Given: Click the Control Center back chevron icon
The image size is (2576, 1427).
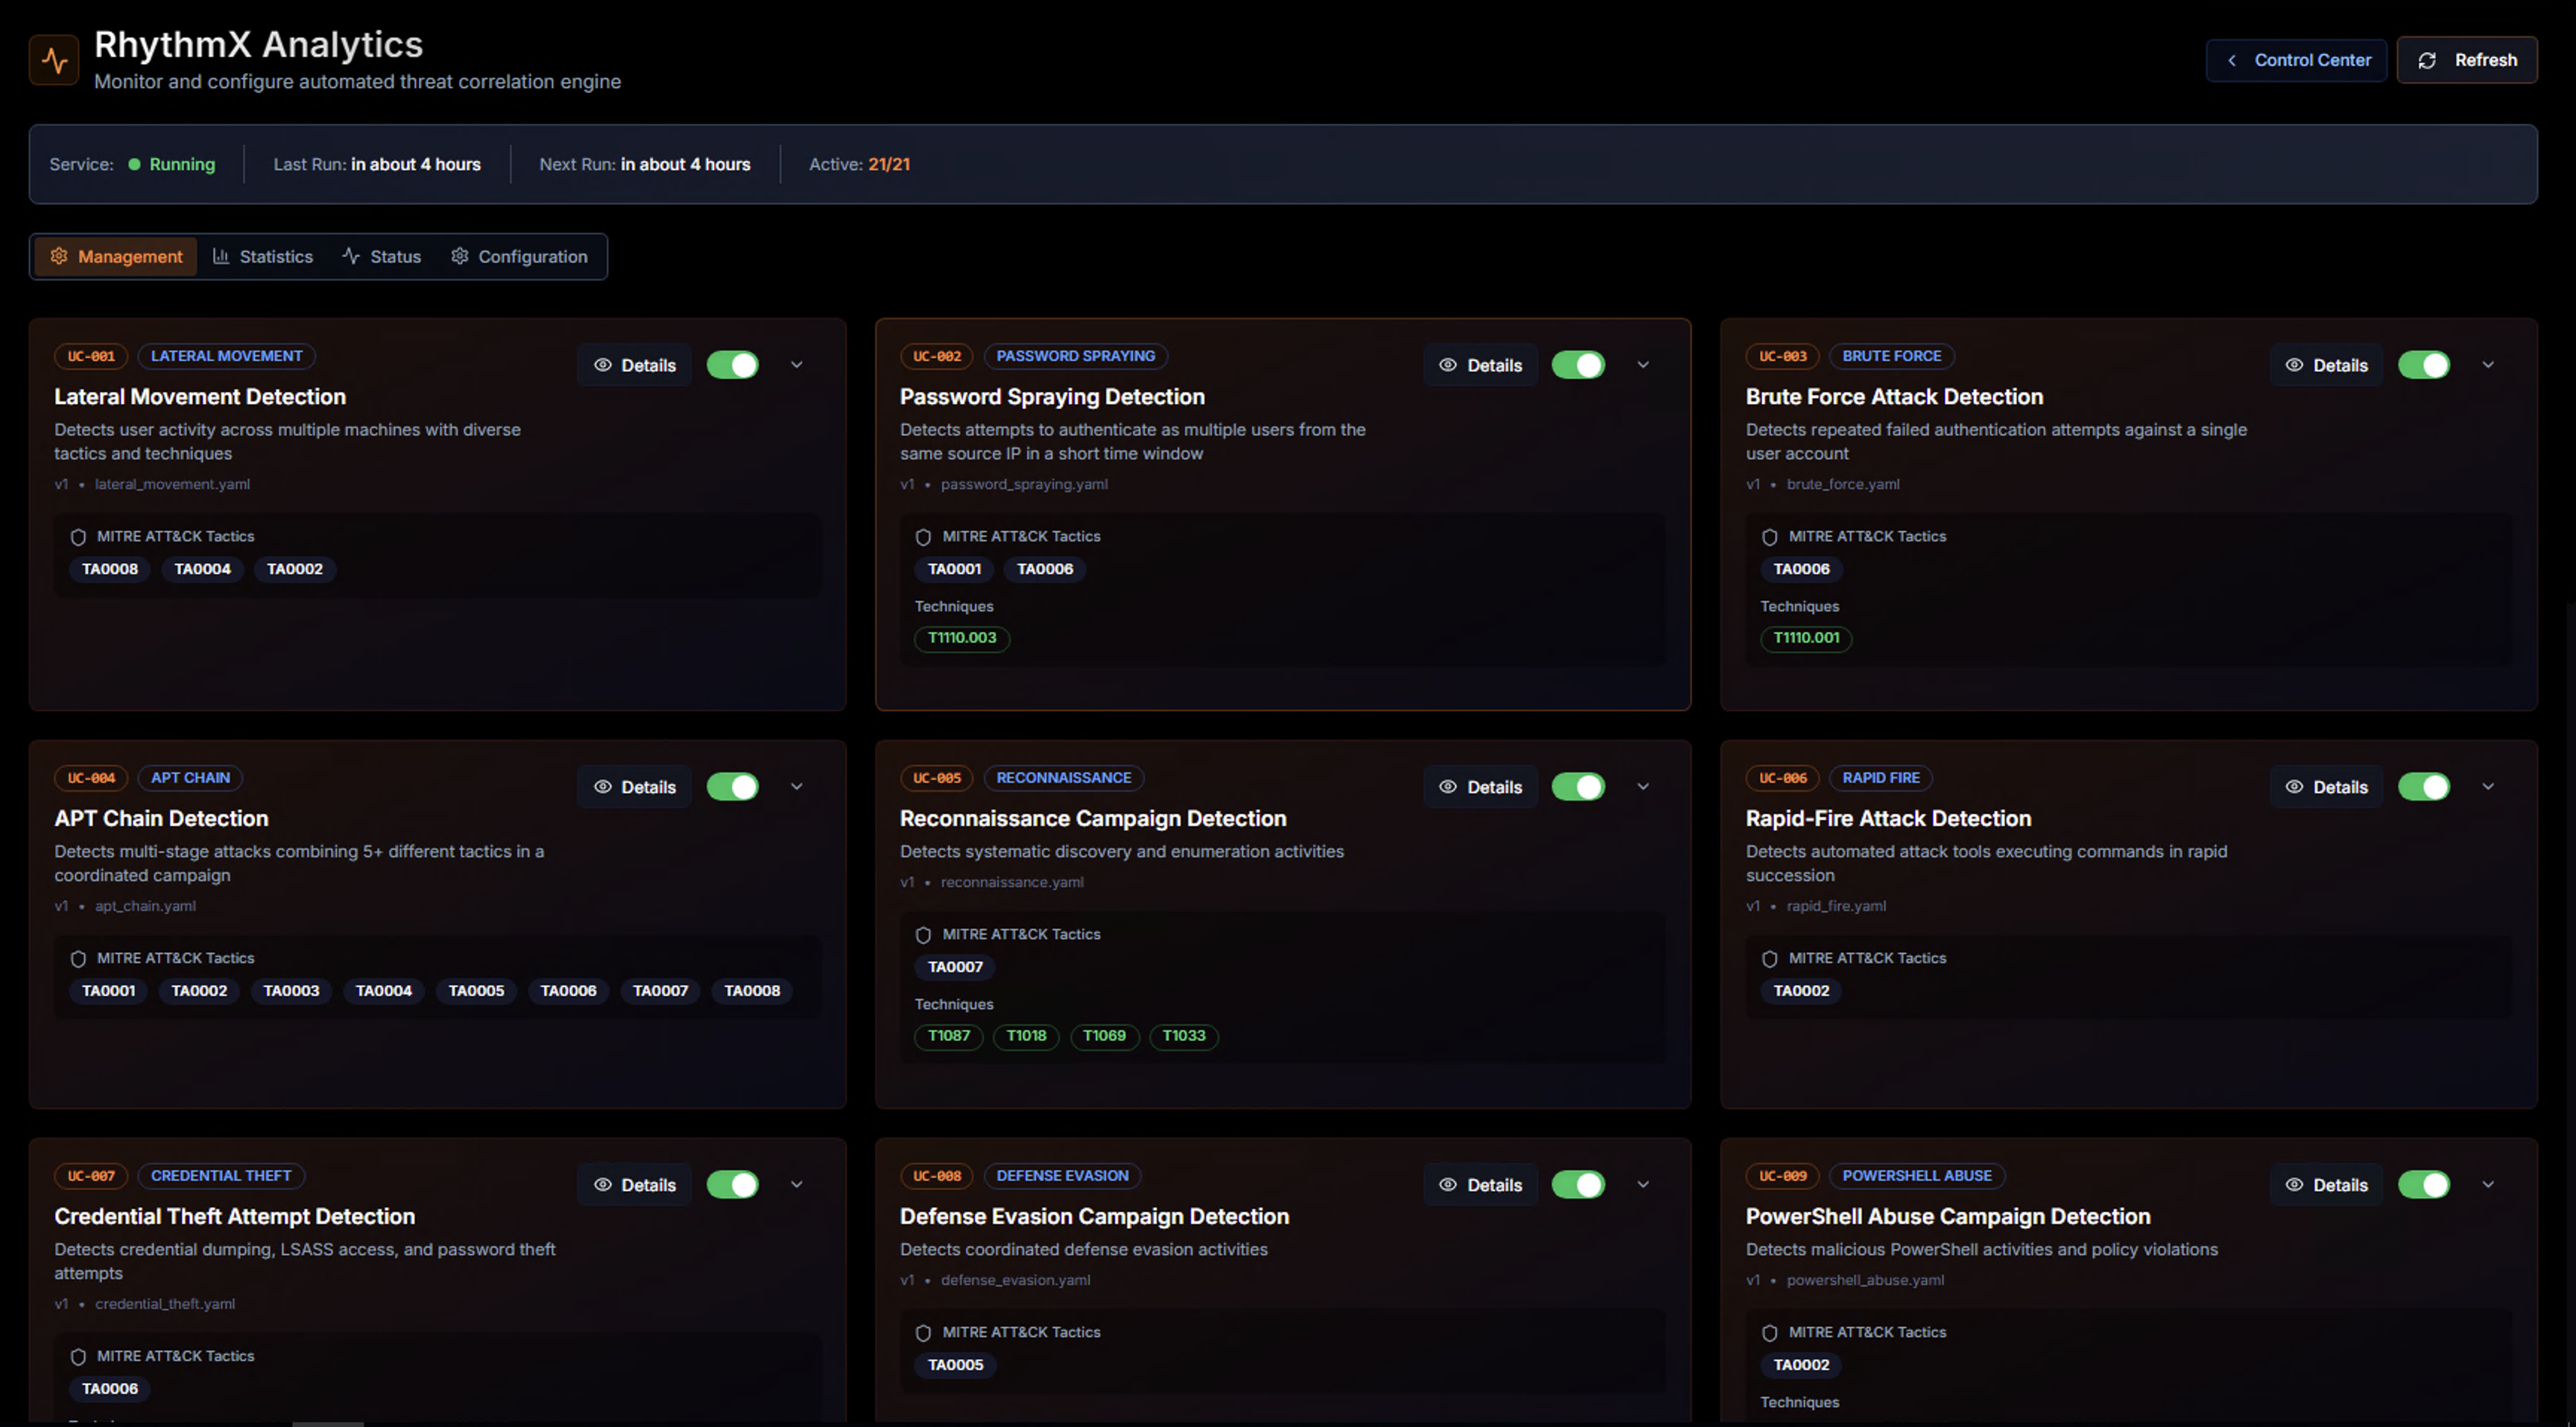Looking at the screenshot, I should pos(2232,61).
